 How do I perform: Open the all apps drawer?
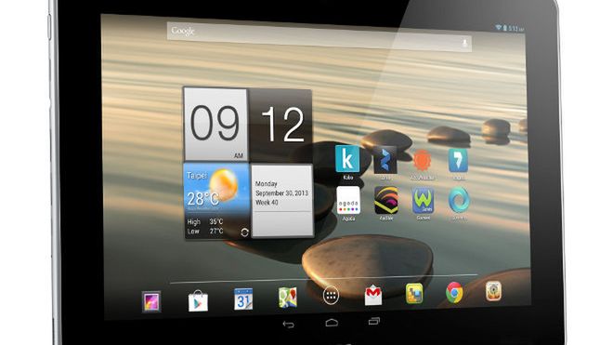point(331,296)
